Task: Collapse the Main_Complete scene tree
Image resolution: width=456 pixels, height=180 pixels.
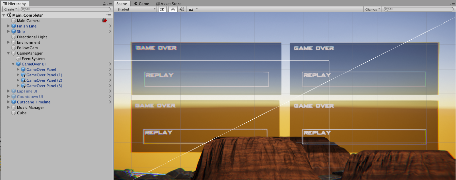Action: pos(3,15)
